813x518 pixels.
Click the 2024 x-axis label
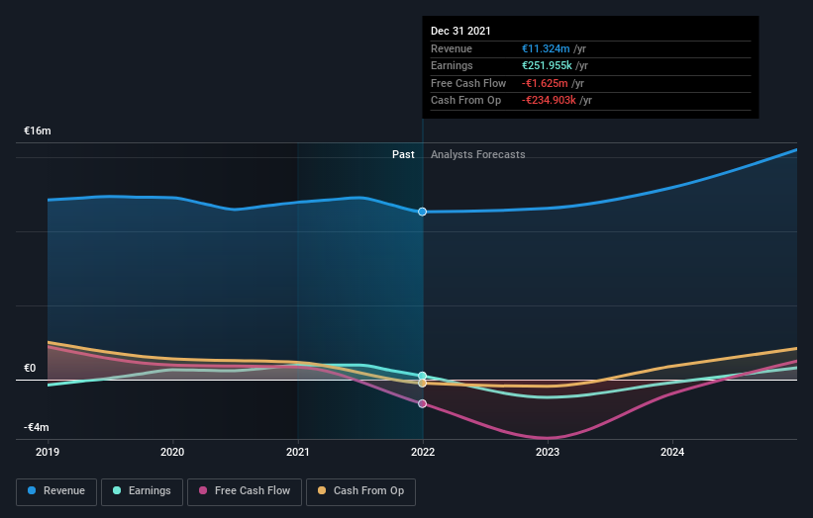tap(672, 453)
